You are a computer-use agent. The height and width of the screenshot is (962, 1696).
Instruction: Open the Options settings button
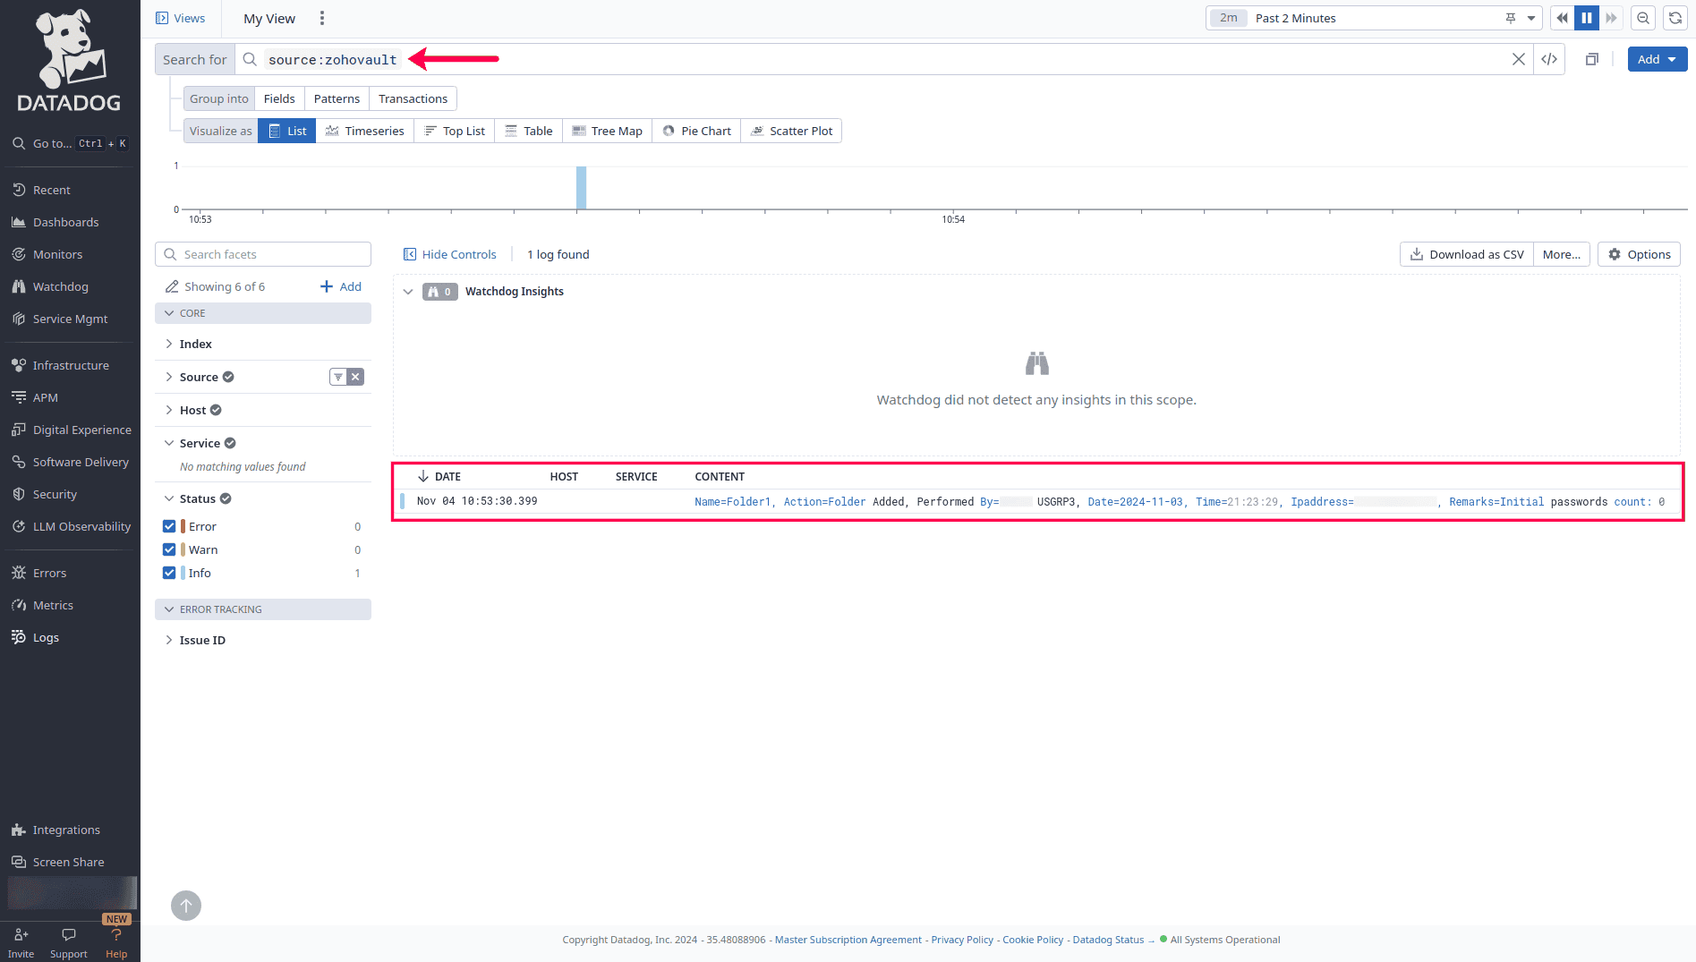(1639, 254)
